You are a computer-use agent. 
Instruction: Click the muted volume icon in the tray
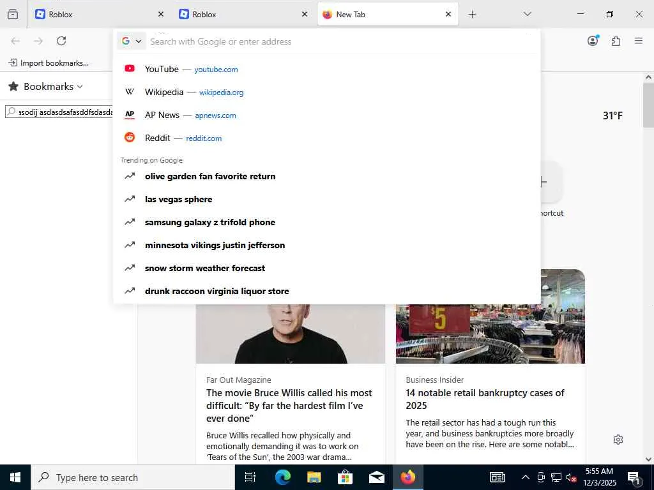571,477
